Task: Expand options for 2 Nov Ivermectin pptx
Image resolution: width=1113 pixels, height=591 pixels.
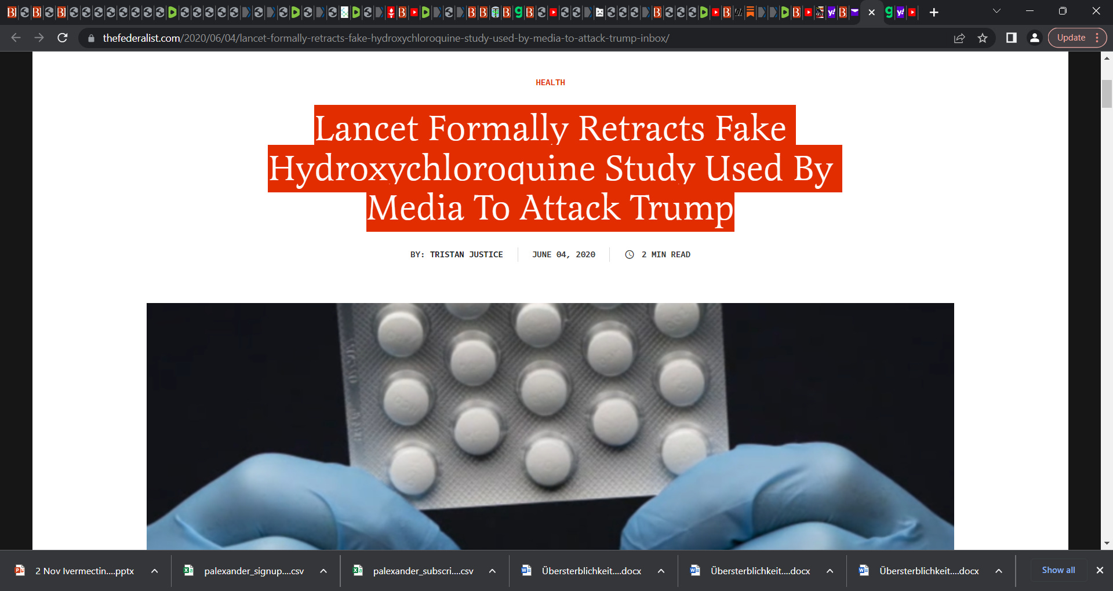Action: (155, 571)
